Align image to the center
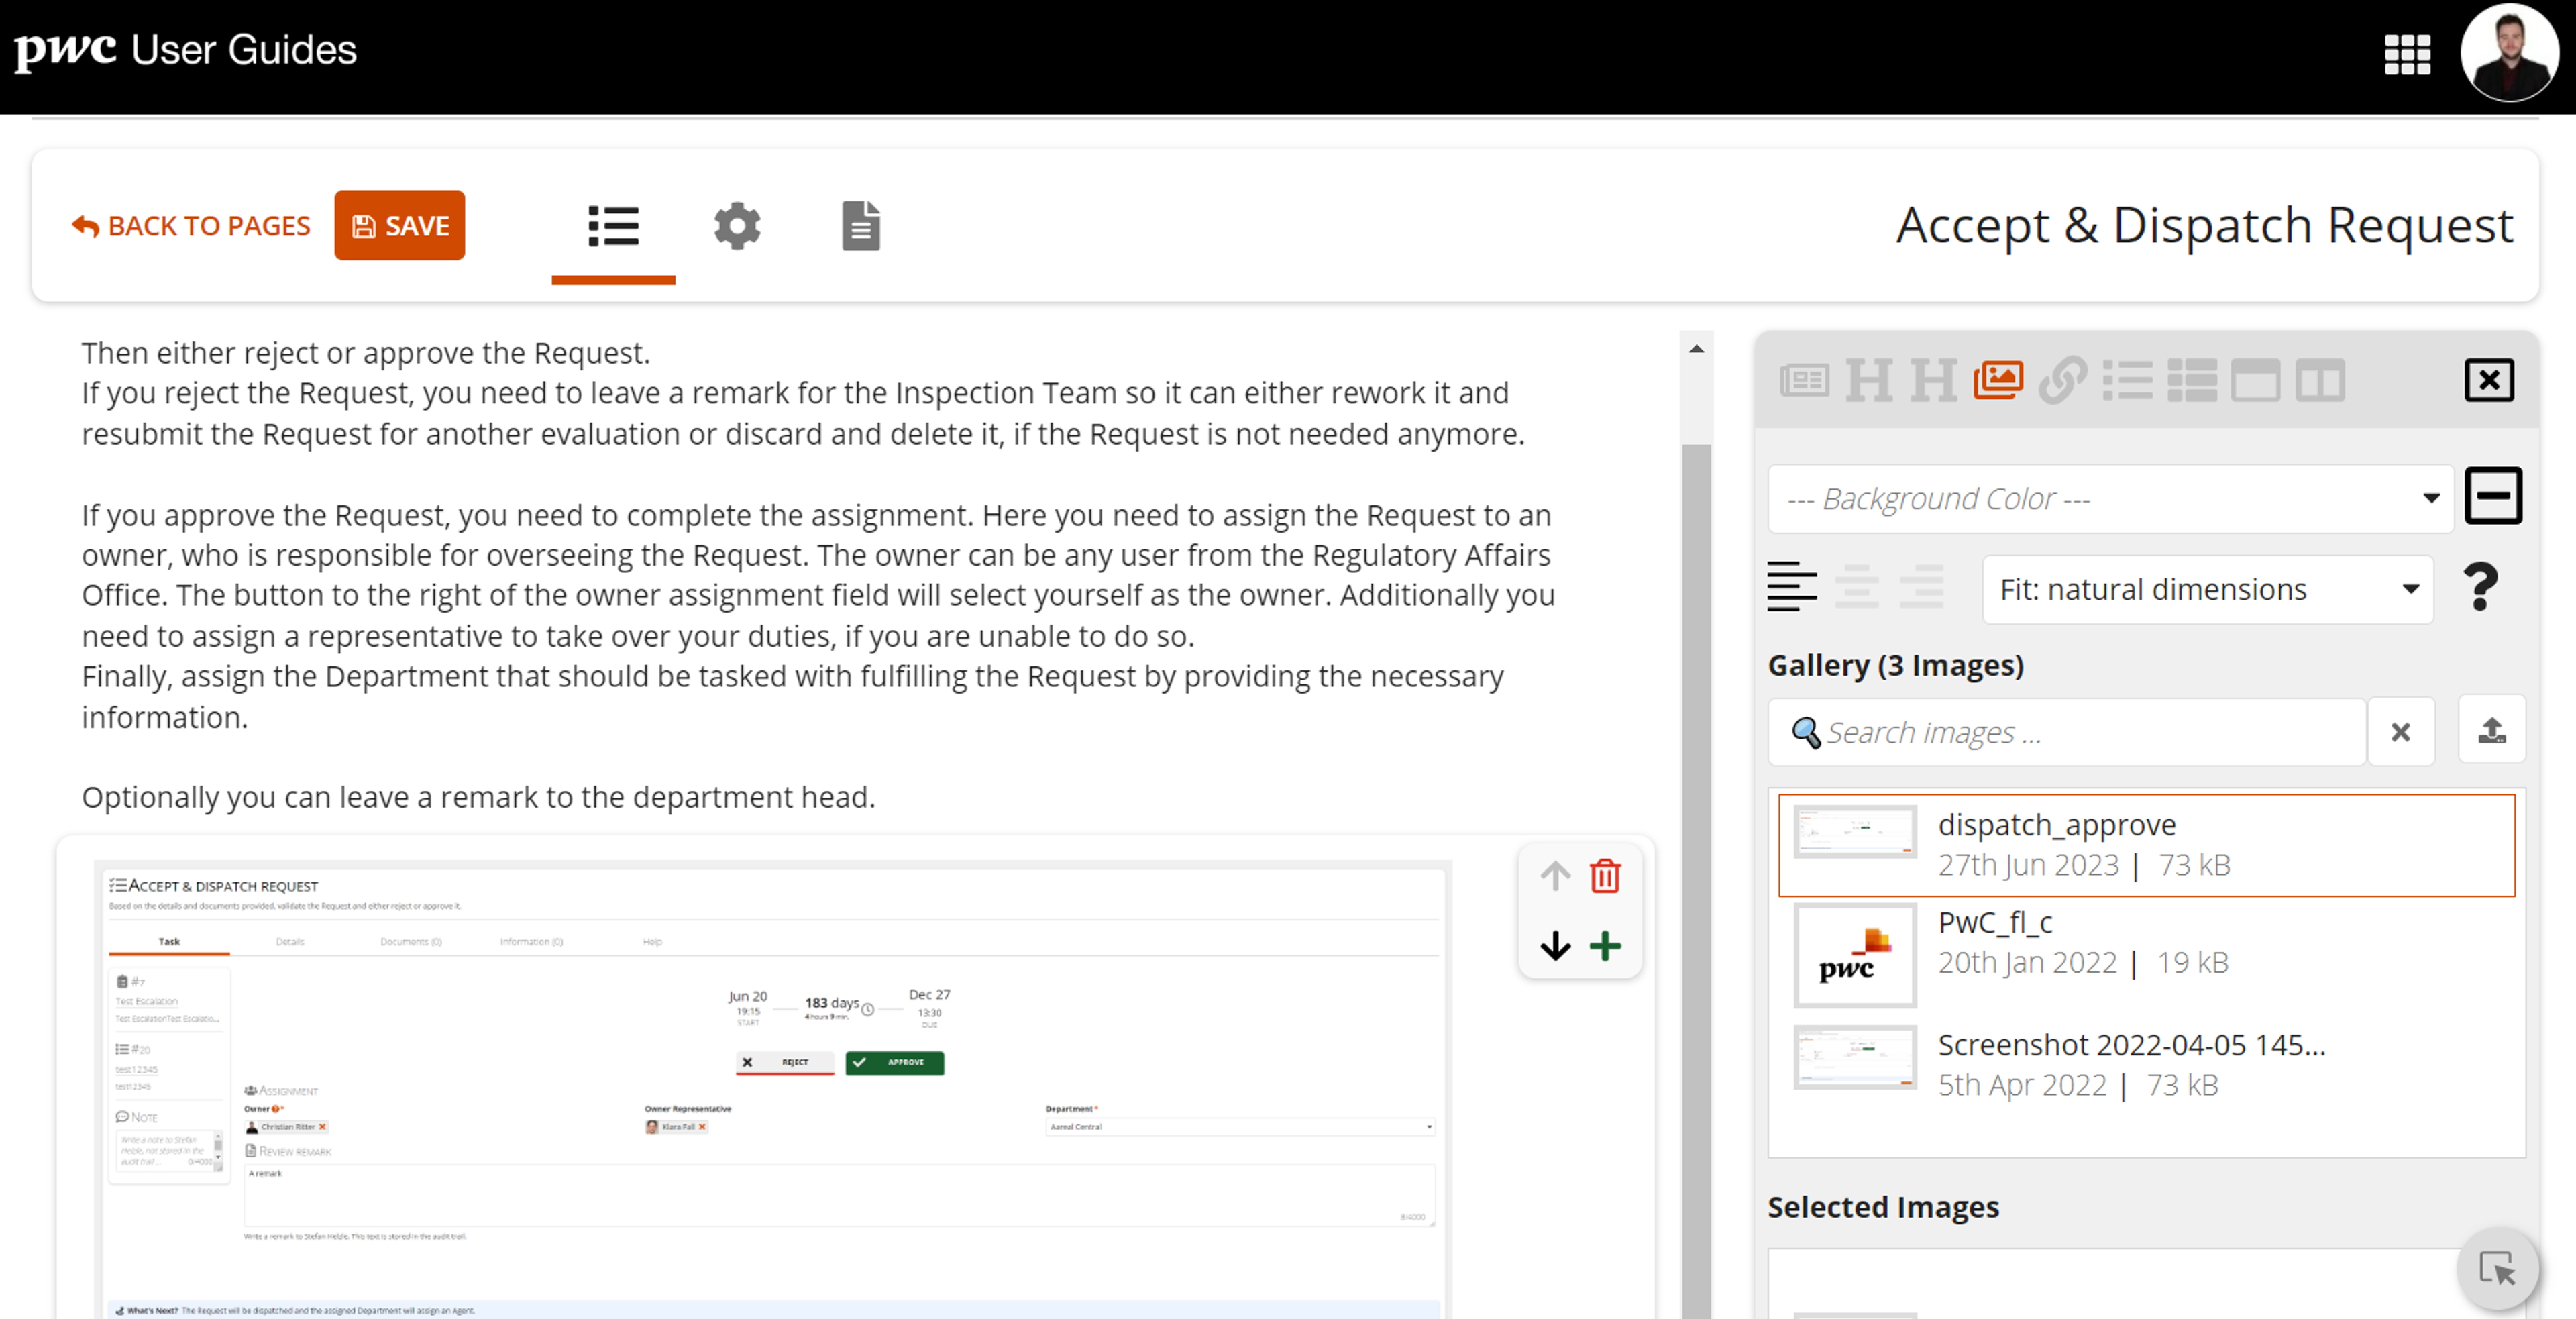The width and height of the screenshot is (2576, 1319). pos(1856,587)
